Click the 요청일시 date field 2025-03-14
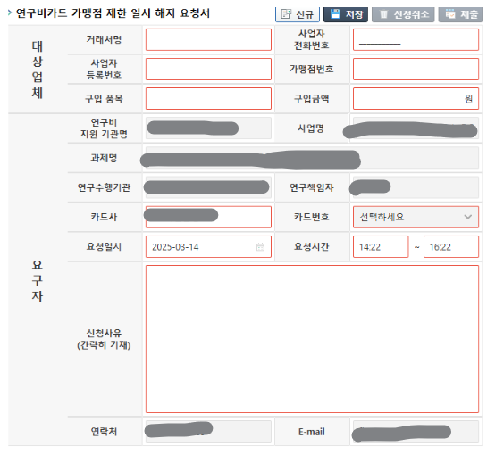The width and height of the screenshot is (487, 455). pos(208,246)
